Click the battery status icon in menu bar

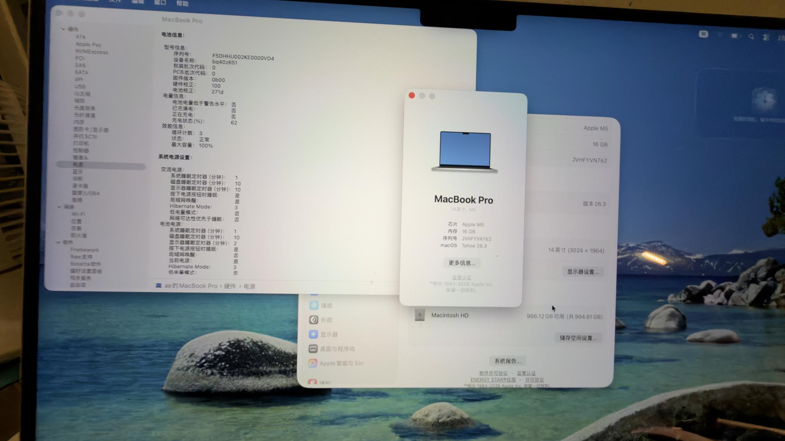pyautogui.click(x=735, y=36)
